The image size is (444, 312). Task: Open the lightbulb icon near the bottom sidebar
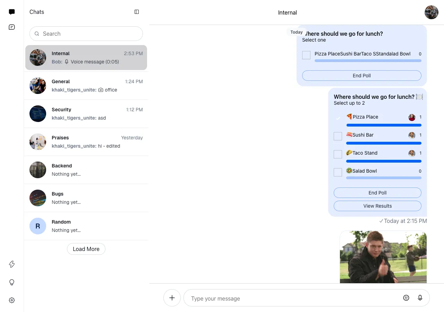coord(11,282)
